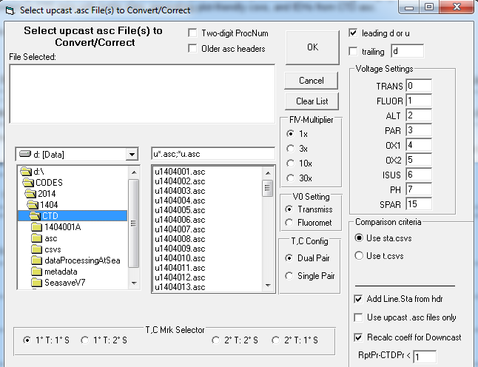Select the metadata folder
The height and width of the screenshot is (367, 478).
coord(60,272)
